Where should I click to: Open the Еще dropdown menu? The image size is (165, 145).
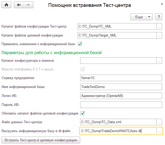[x=142, y=17]
